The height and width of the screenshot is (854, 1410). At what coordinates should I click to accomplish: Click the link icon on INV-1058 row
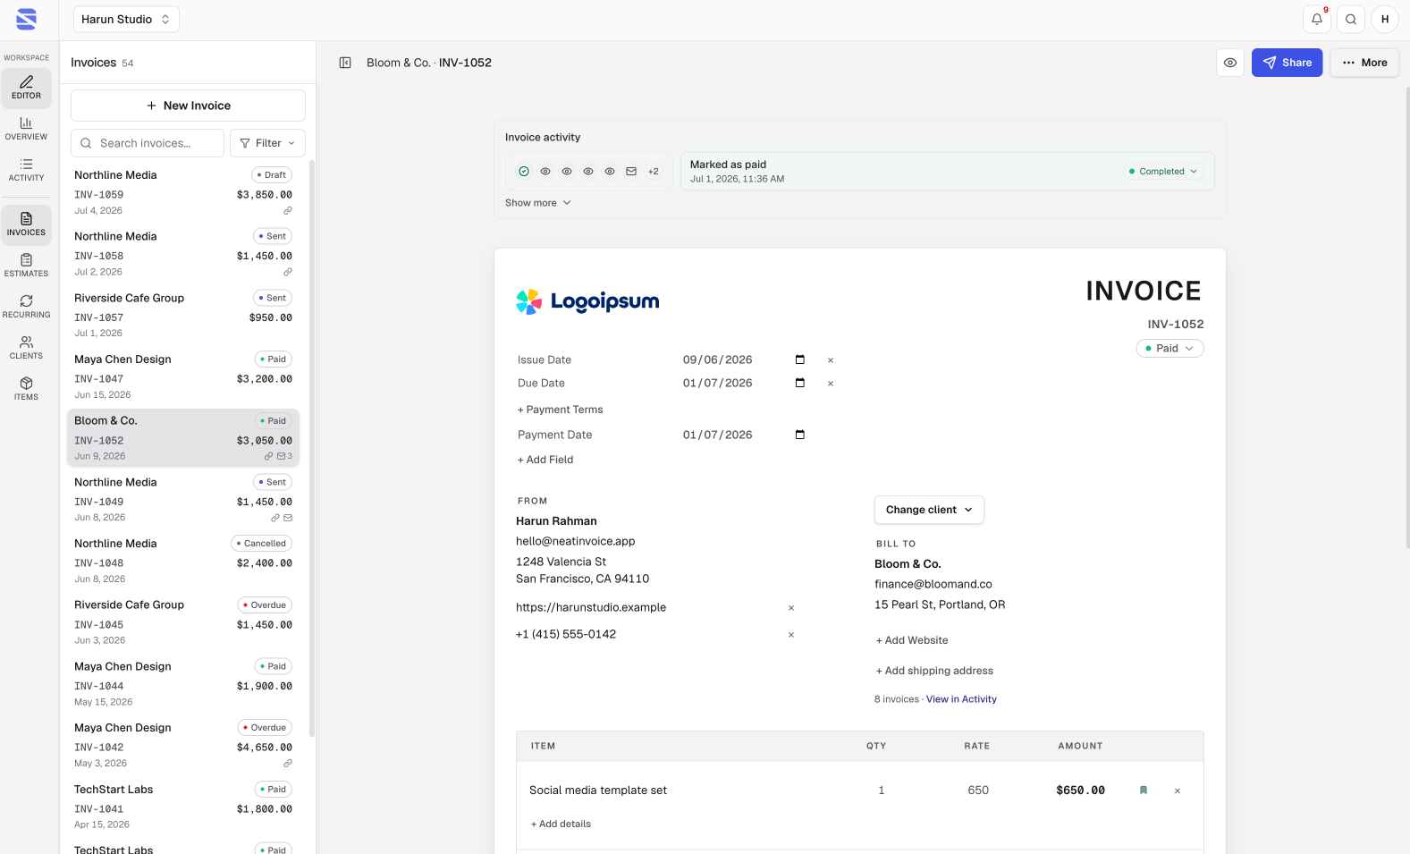point(288,272)
